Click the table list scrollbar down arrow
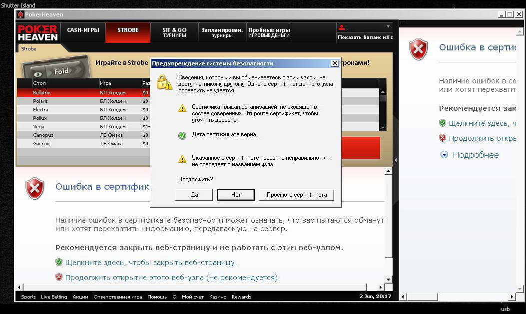 tap(383, 128)
